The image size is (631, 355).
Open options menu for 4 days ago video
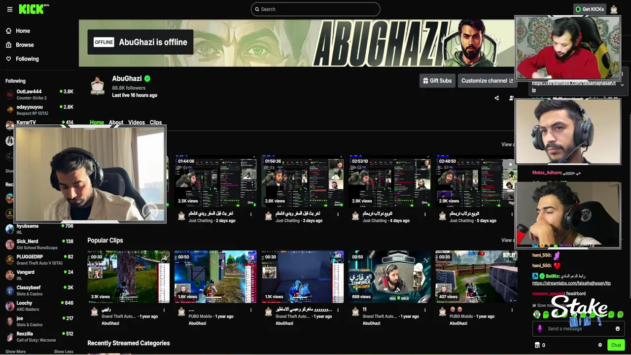click(425, 214)
